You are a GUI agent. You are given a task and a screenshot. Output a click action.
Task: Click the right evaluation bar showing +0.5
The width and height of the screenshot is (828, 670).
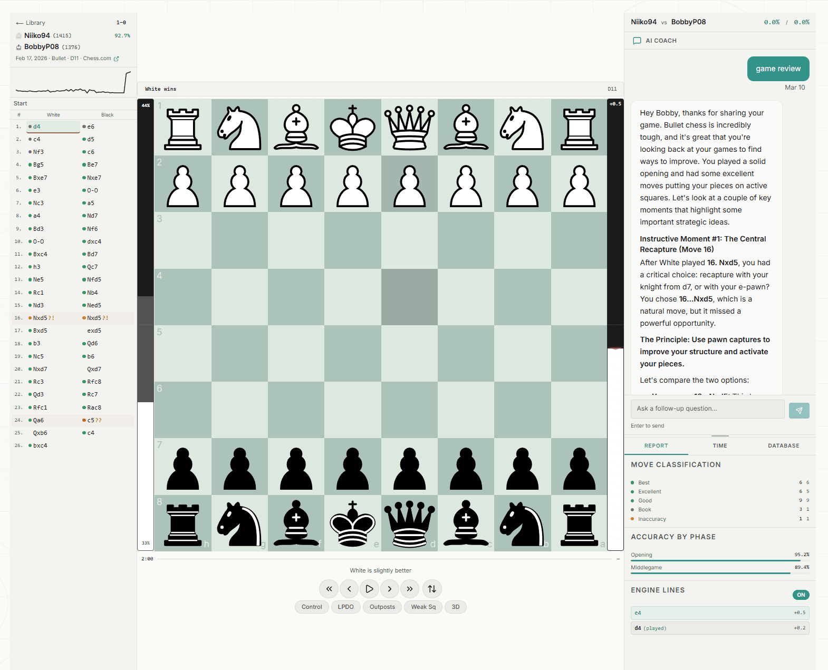615,325
